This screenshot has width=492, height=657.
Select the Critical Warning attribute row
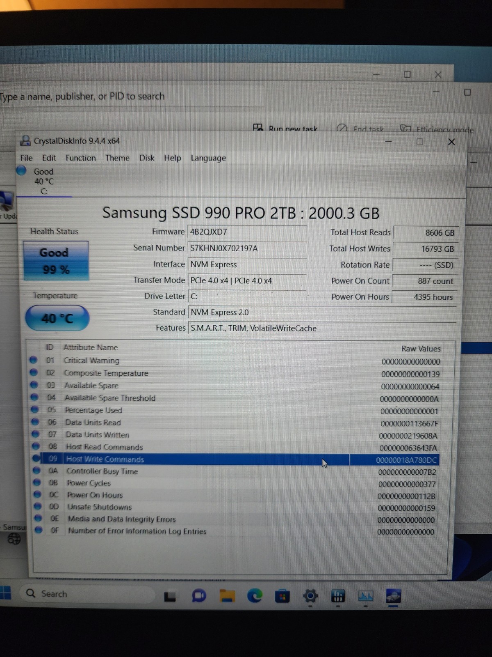point(236,361)
